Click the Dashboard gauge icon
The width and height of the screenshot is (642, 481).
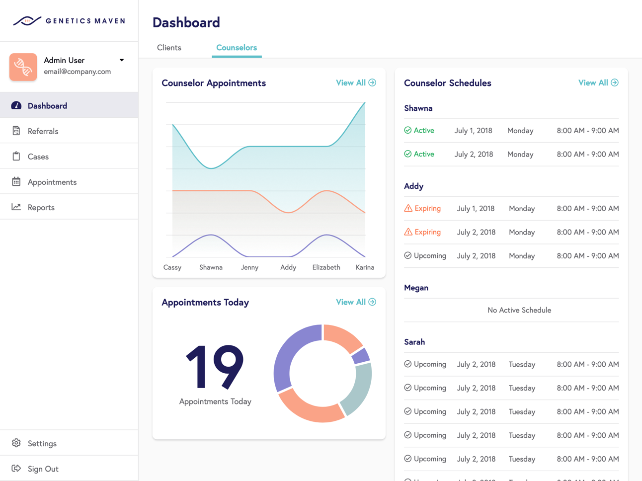point(16,105)
